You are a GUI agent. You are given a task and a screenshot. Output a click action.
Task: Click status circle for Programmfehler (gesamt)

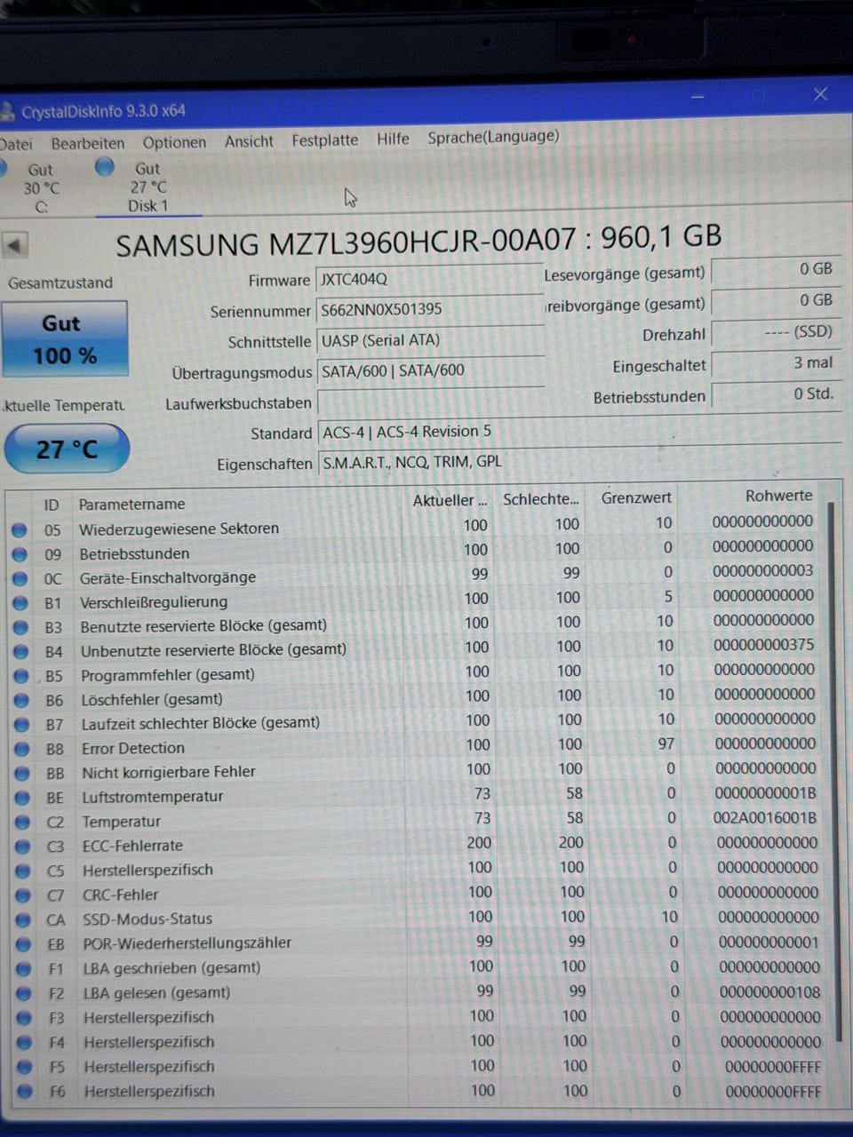coord(21,676)
